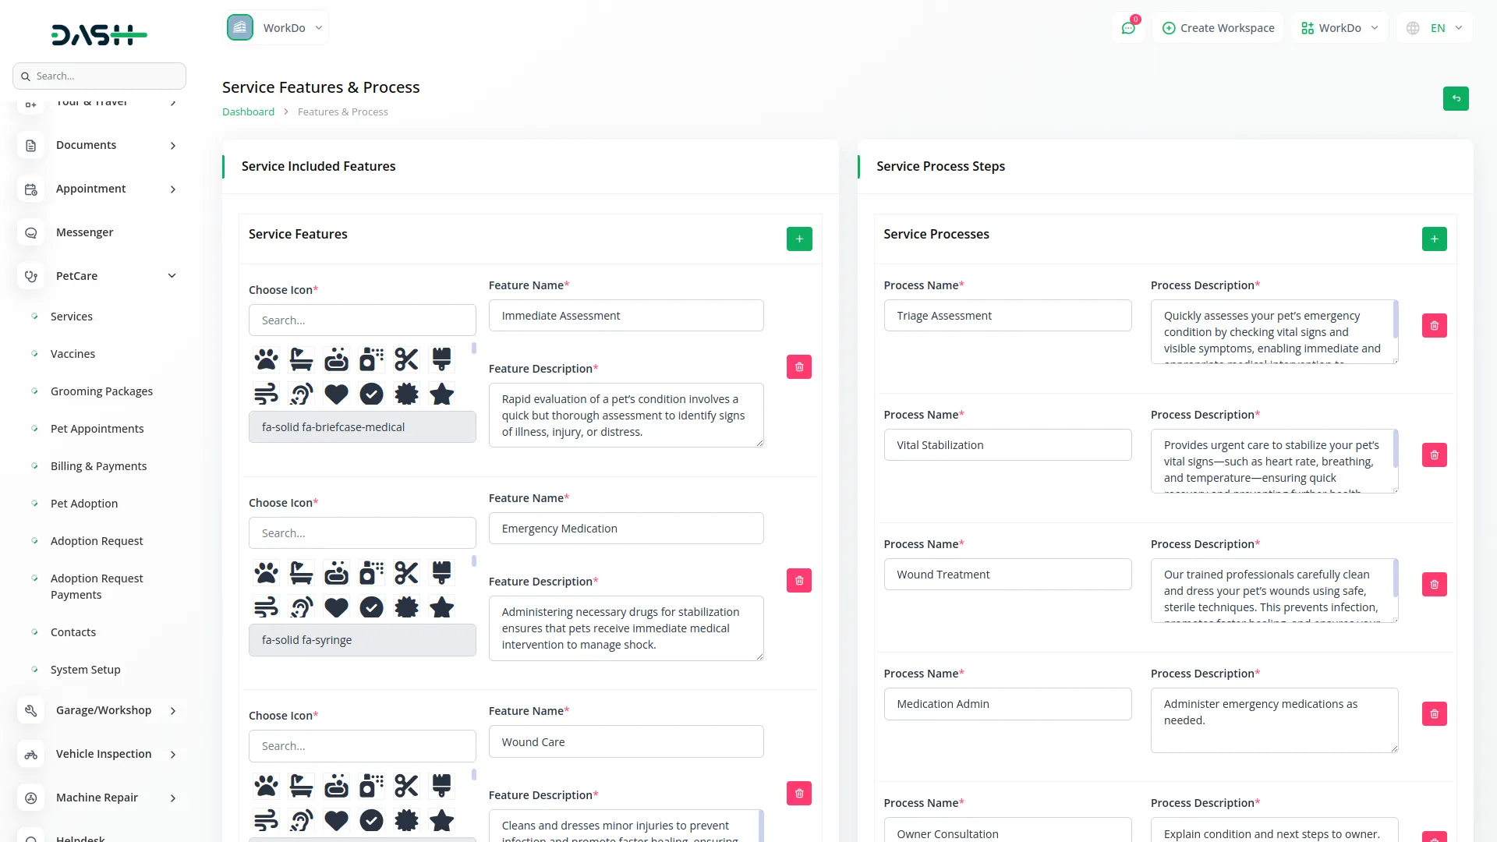This screenshot has height=842, width=1497.
Task: Open Grooming Packages in sidebar
Action: 101,391
